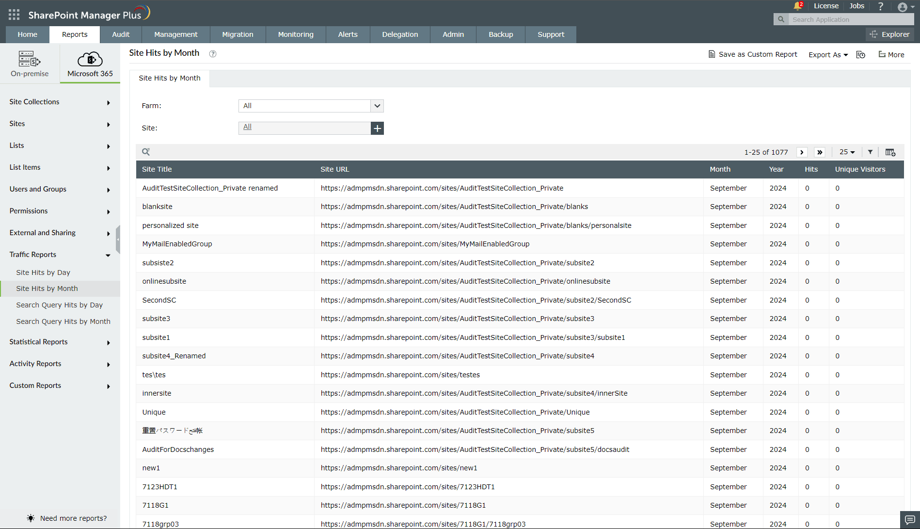
Task: Sort by the Site Title column header
Action: click(157, 169)
